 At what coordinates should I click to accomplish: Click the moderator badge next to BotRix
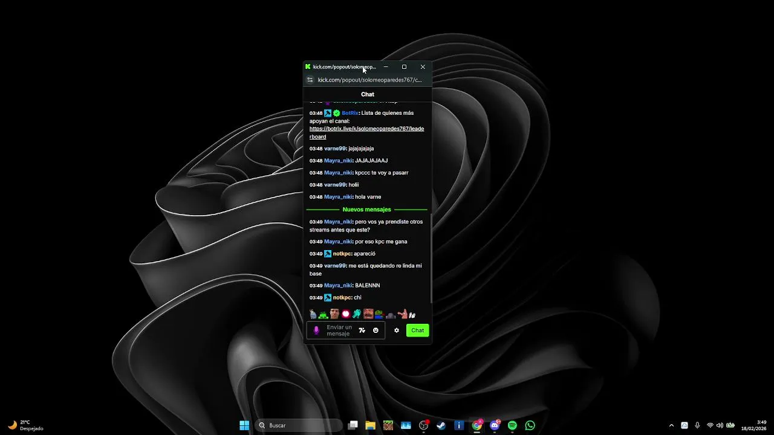click(328, 113)
